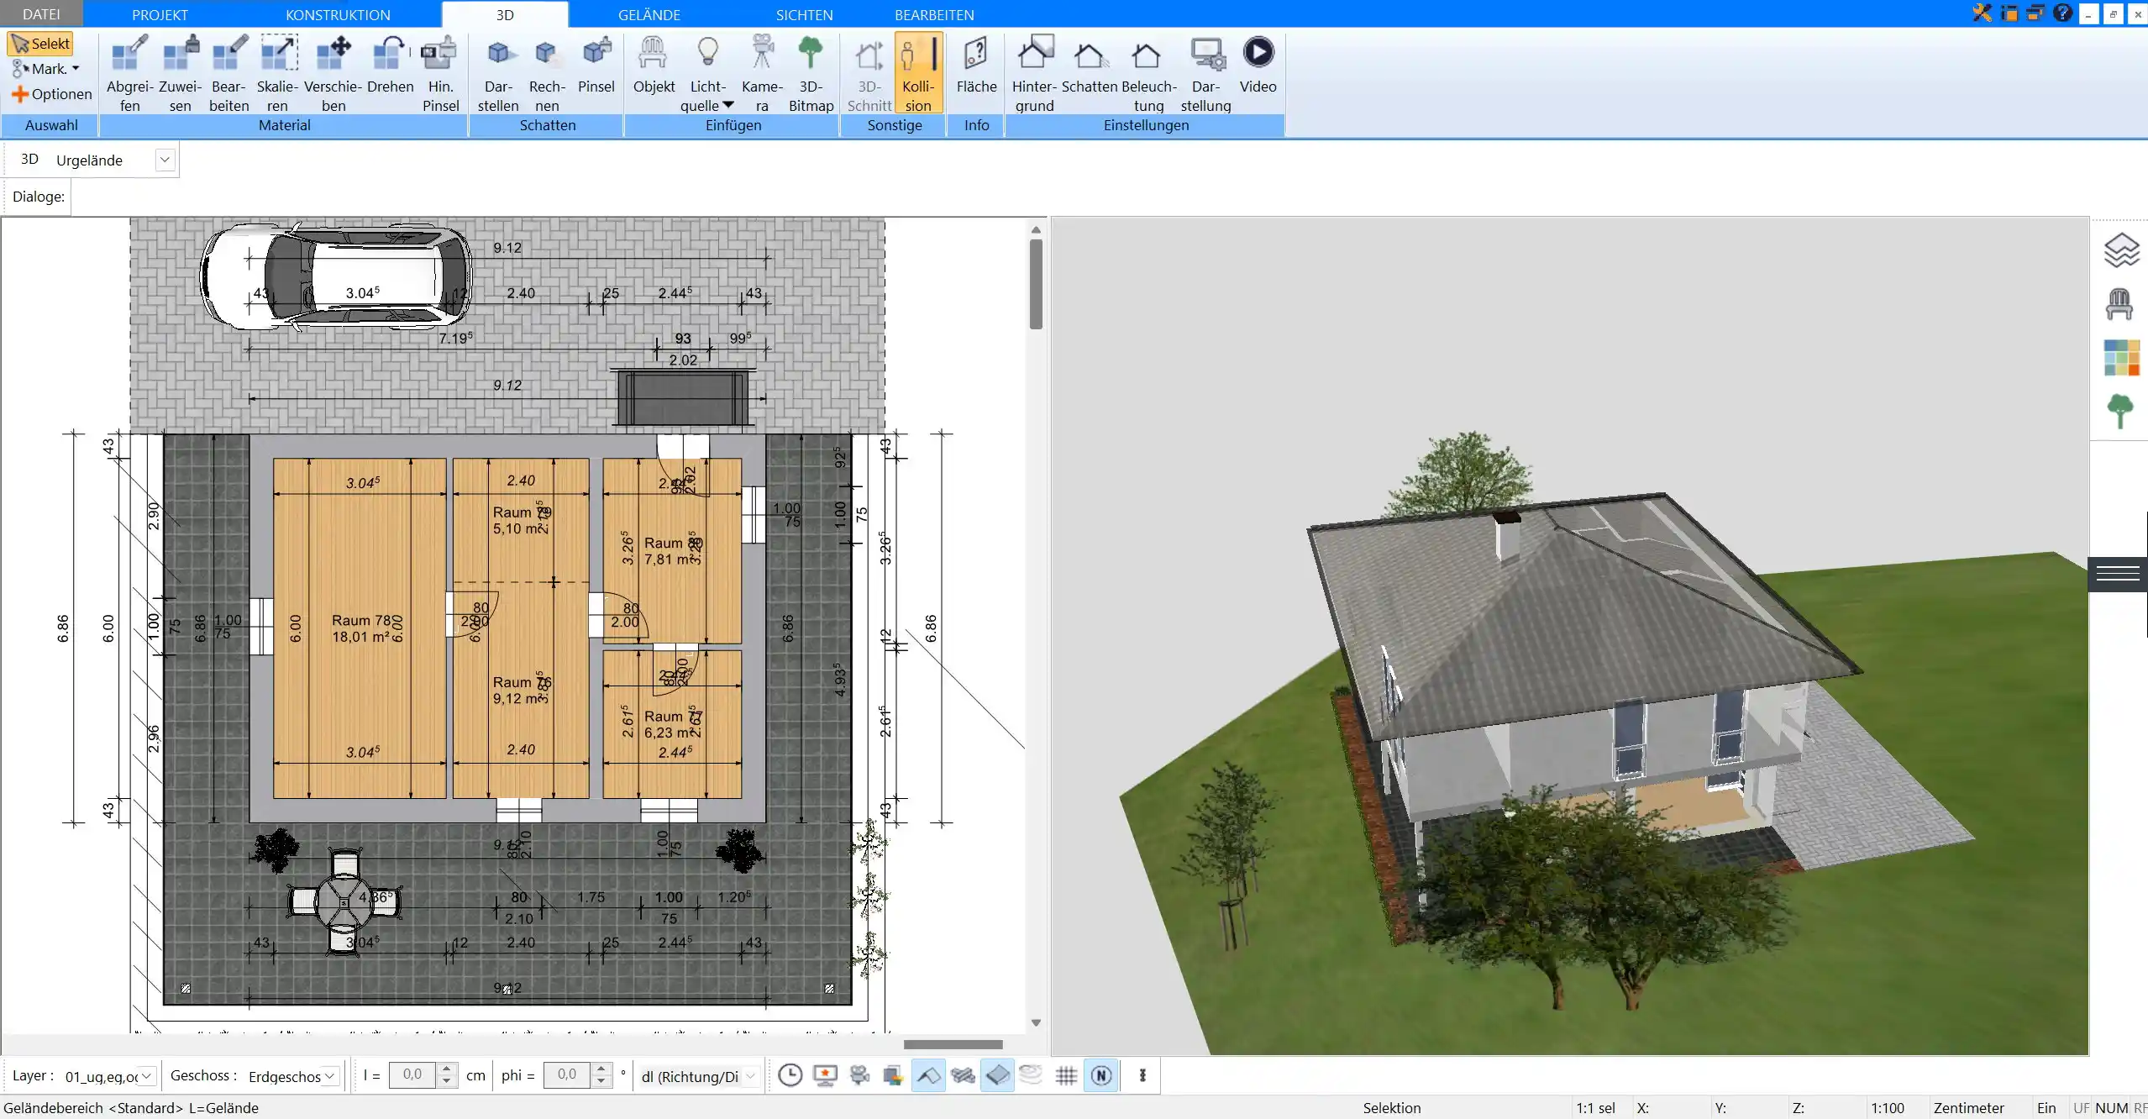Open the material color palette in sidebar
2148x1119 pixels.
click(2121, 357)
